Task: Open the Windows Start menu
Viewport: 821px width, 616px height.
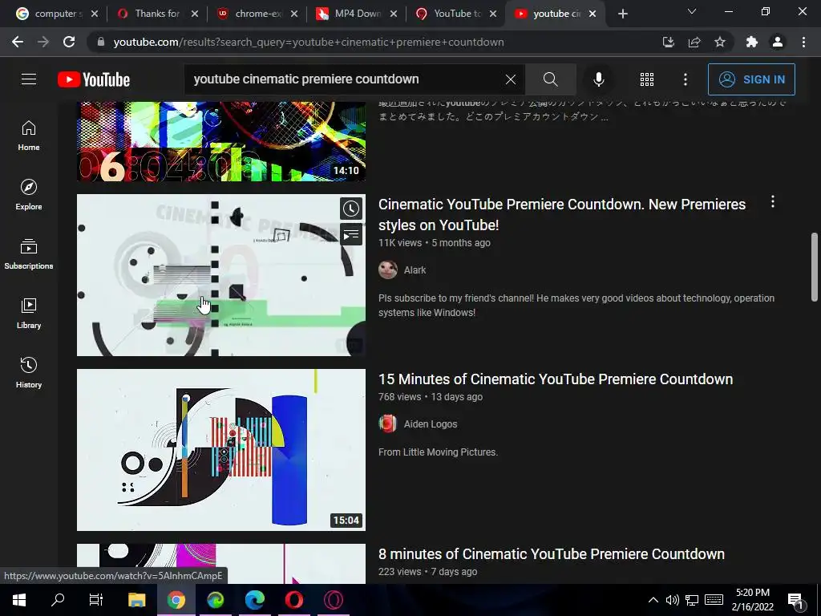Action: pos(19,600)
